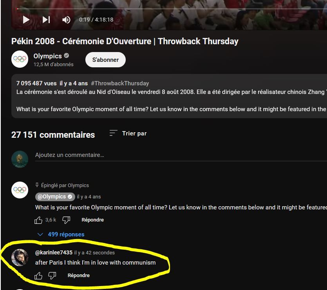Open the Olympics channel avatar near title
Screen dimensions: 327x290
[20, 59]
